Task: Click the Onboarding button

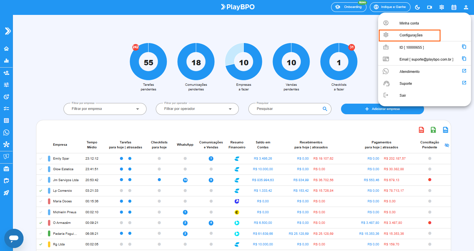Action: 349,7
